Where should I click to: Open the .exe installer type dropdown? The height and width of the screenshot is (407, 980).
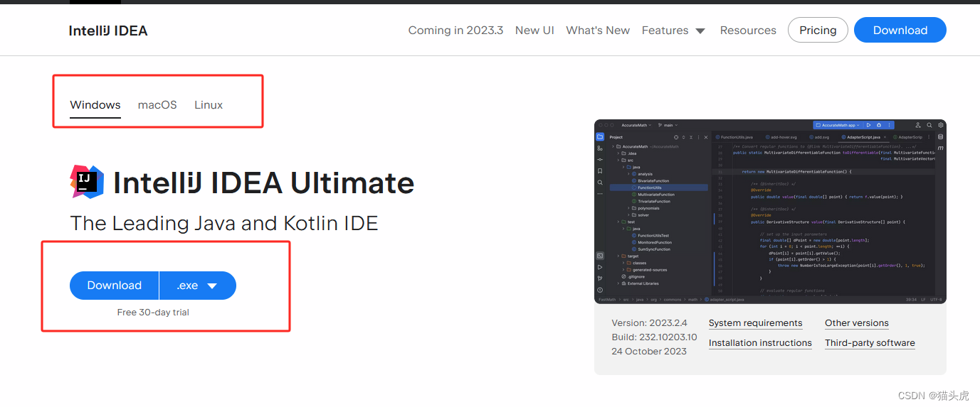pos(198,286)
